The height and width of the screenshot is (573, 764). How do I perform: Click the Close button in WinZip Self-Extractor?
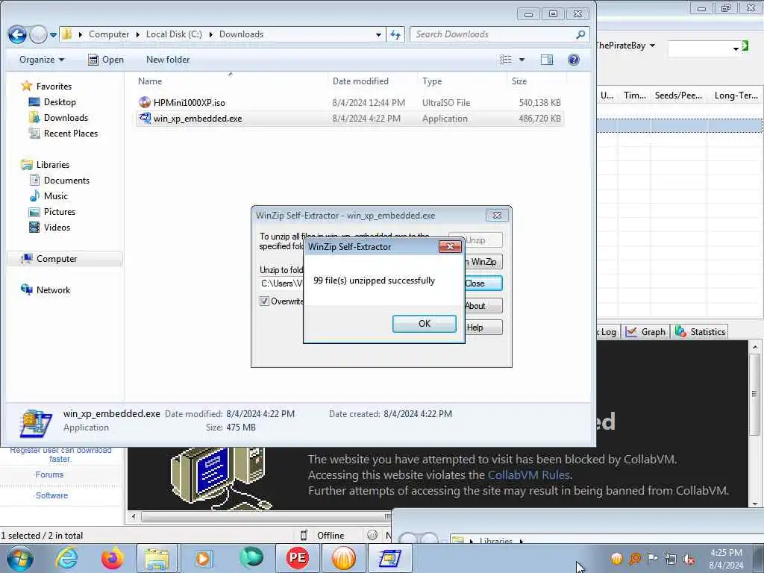483,284
